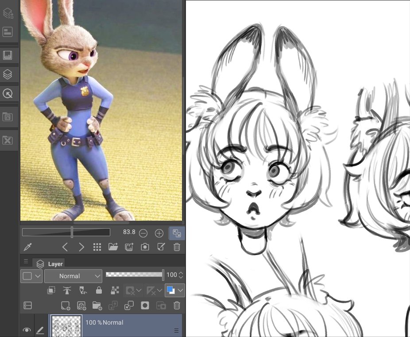Click the Judy Hopps reference image in Sub View
Image resolution: width=410 pixels, height=337 pixels.
pos(101,110)
